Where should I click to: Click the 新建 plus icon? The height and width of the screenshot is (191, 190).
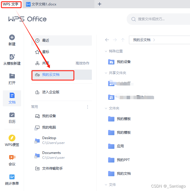[12, 37]
